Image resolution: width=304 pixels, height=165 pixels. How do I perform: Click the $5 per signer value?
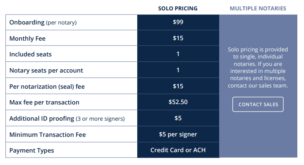pyautogui.click(x=178, y=134)
